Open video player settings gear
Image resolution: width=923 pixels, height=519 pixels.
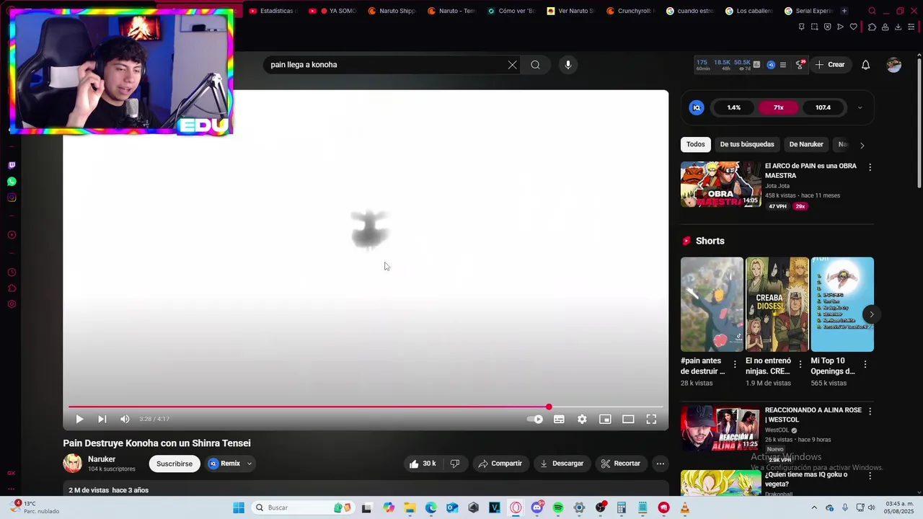(582, 419)
